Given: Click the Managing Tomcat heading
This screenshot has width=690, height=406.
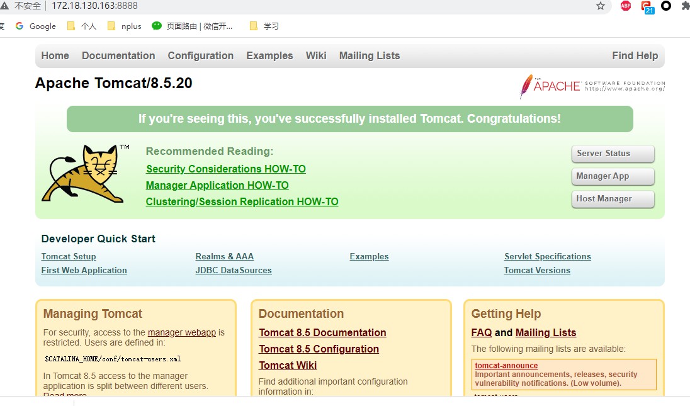Looking at the screenshot, I should 93,313.
